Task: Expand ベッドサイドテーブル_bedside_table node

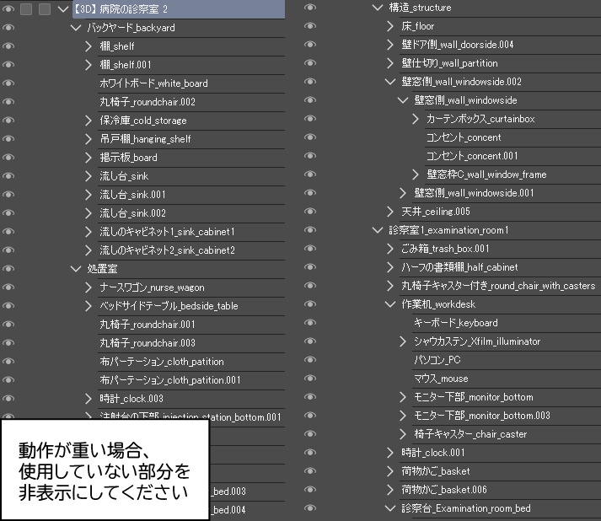Action: click(x=89, y=306)
